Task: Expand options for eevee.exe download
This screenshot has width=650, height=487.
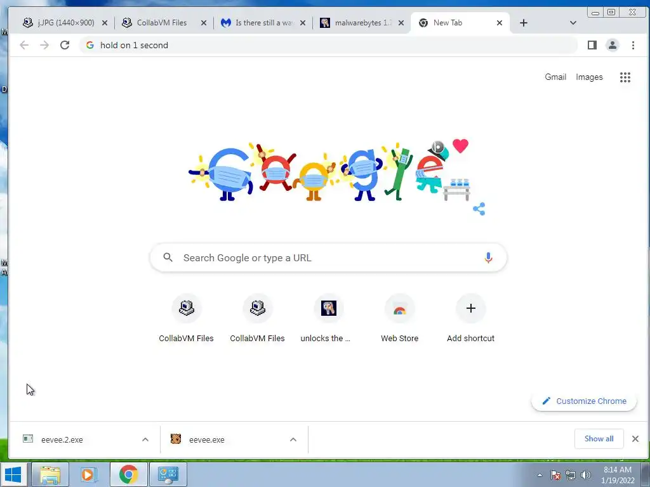Action: [293, 439]
